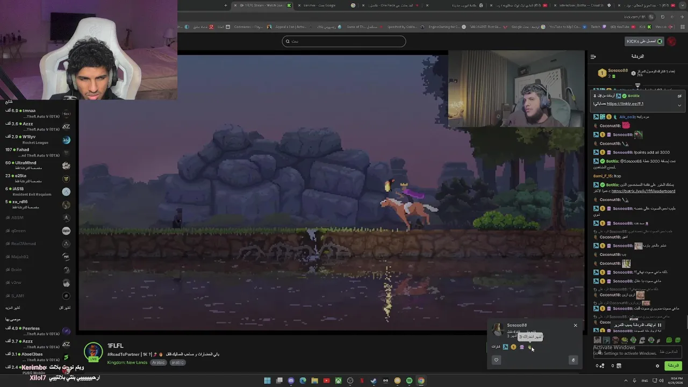Open o25ta channel in sidebar
This screenshot has width=688, height=387.
(38, 178)
